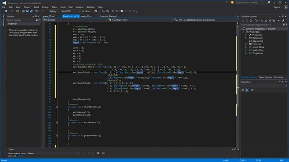The width and height of the screenshot is (289, 162).
Task: Switch to the Team Explorer tab
Action: 265,77
